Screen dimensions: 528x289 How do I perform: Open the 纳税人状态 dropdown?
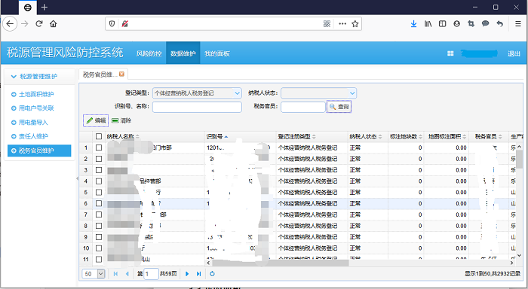click(352, 93)
